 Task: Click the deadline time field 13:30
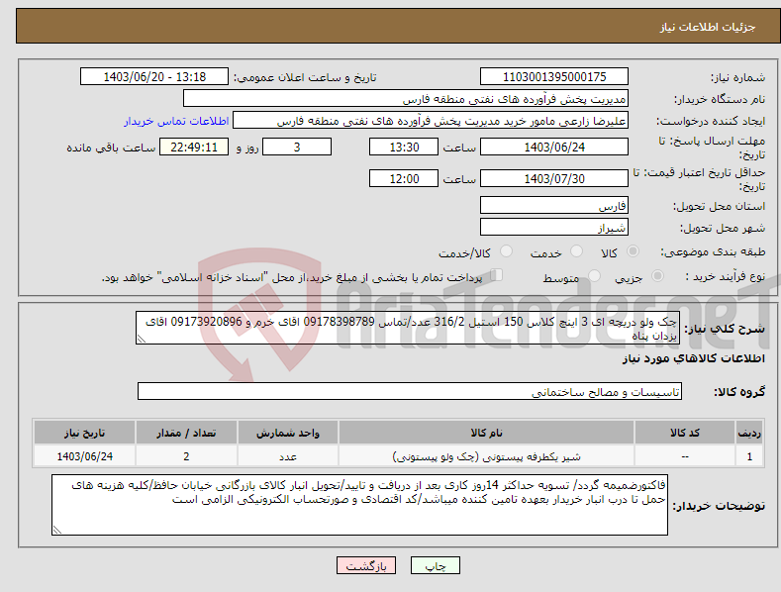tap(404, 147)
